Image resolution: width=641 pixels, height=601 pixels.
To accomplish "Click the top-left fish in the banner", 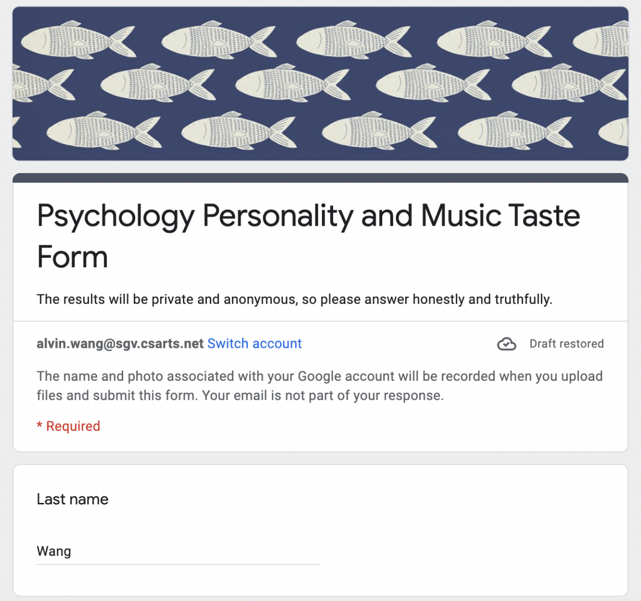I will pos(78,40).
